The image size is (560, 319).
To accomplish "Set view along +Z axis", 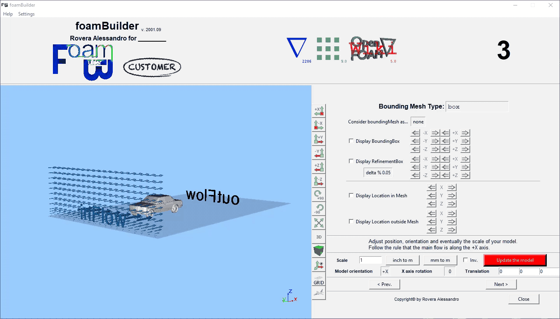I will click(319, 167).
